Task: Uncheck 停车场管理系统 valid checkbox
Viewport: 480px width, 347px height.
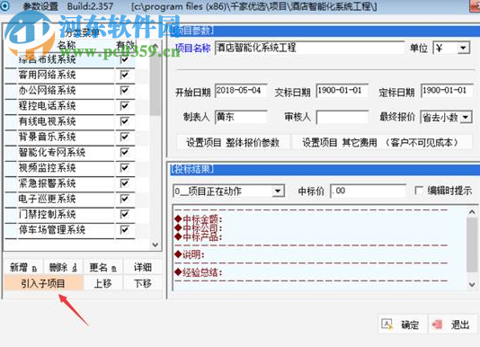Action: [x=124, y=230]
